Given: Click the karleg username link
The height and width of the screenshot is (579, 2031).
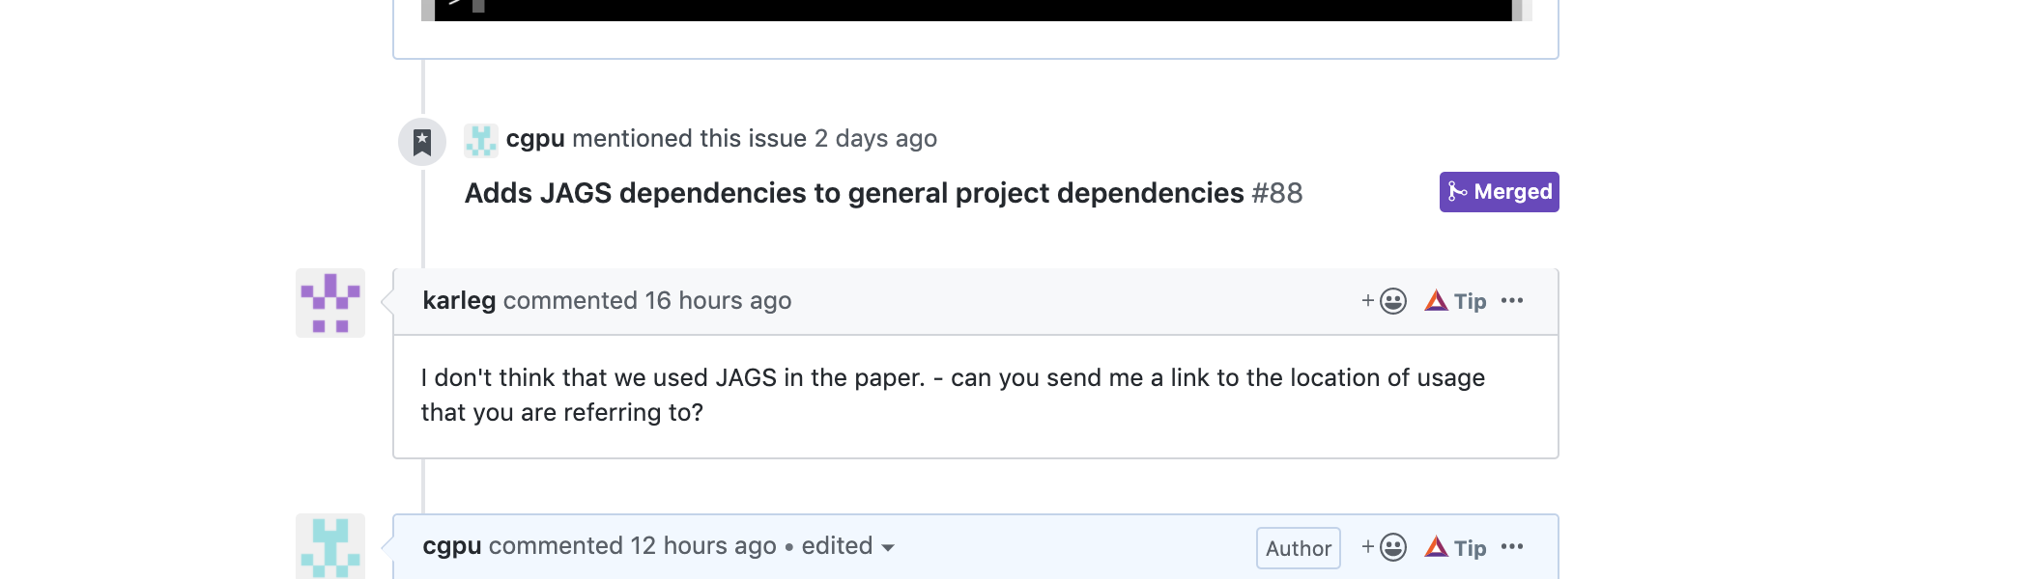Looking at the screenshot, I should 460,300.
